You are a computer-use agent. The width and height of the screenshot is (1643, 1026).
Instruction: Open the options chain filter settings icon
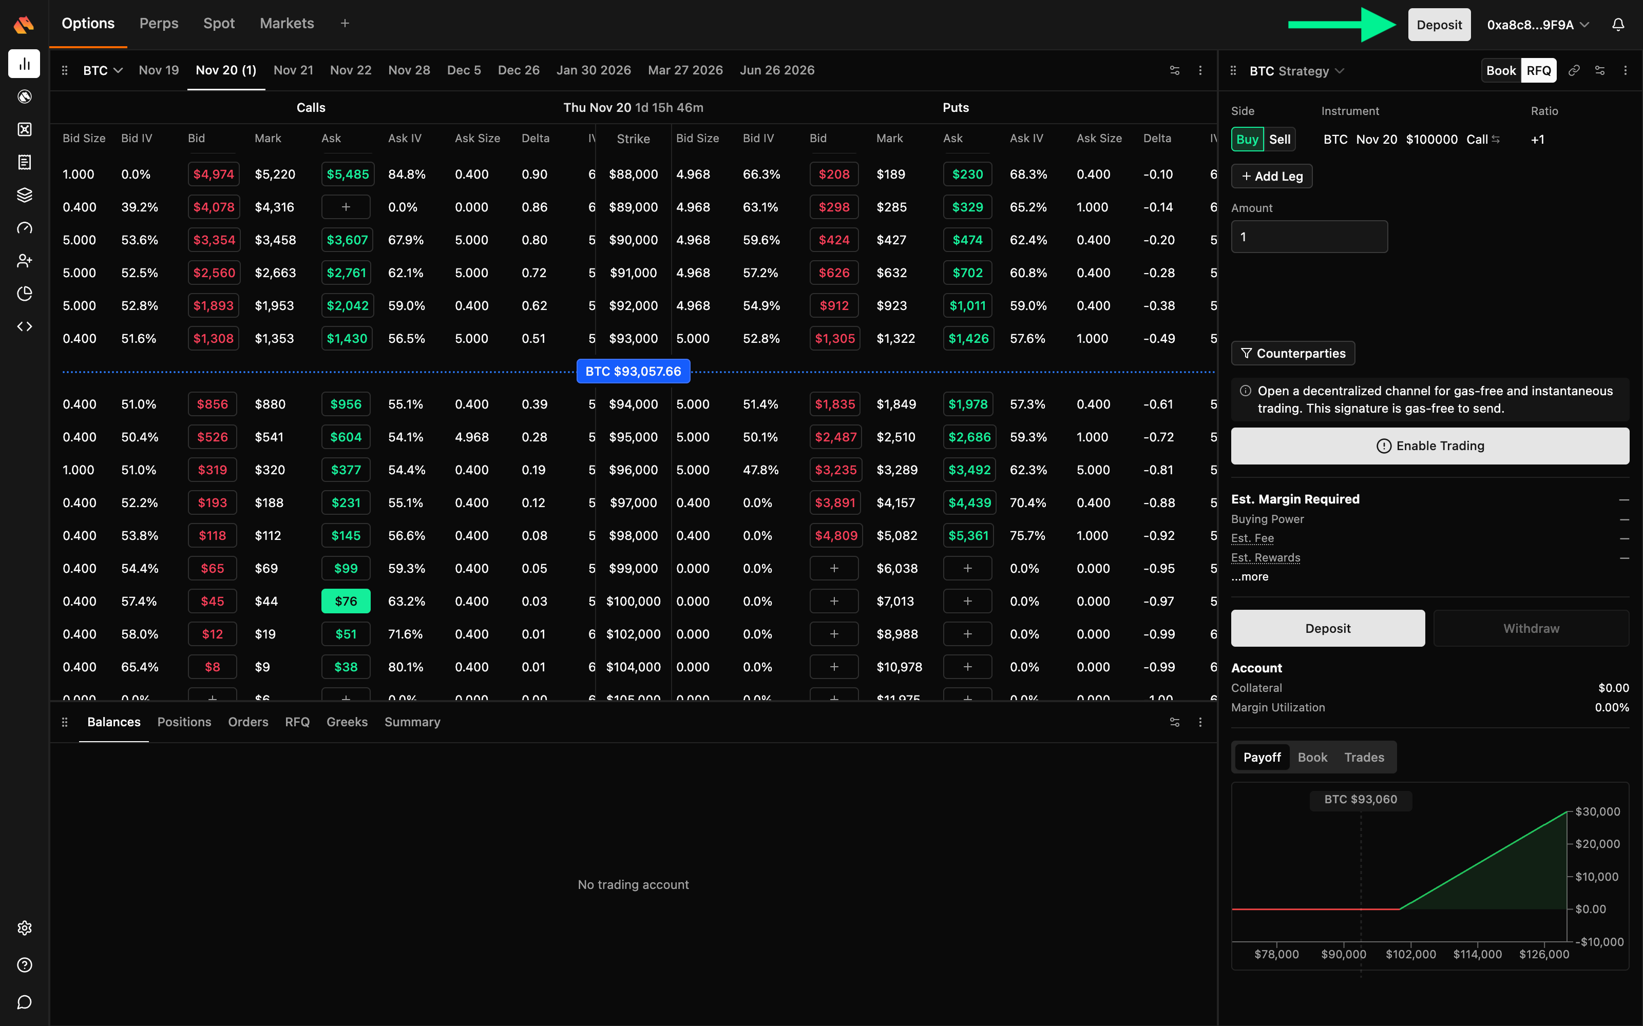coord(1175,70)
